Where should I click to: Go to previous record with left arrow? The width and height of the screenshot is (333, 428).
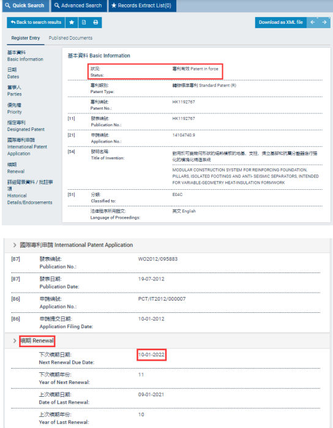click(x=313, y=23)
